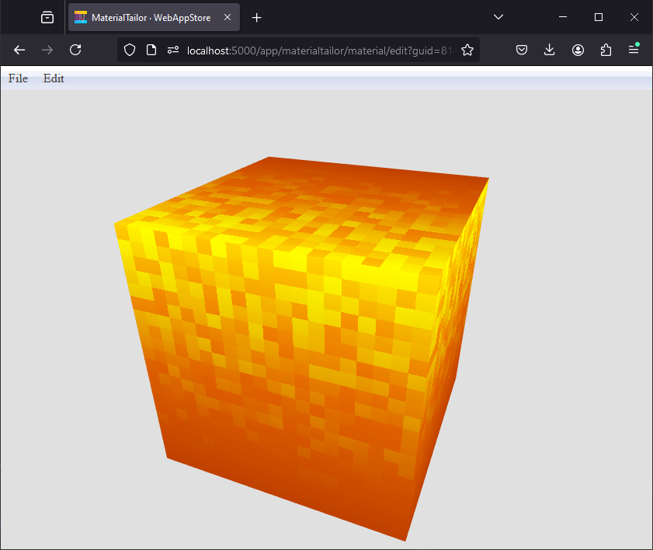Open the site permissions icon in address bar
This screenshot has width=653, height=550.
(x=172, y=50)
